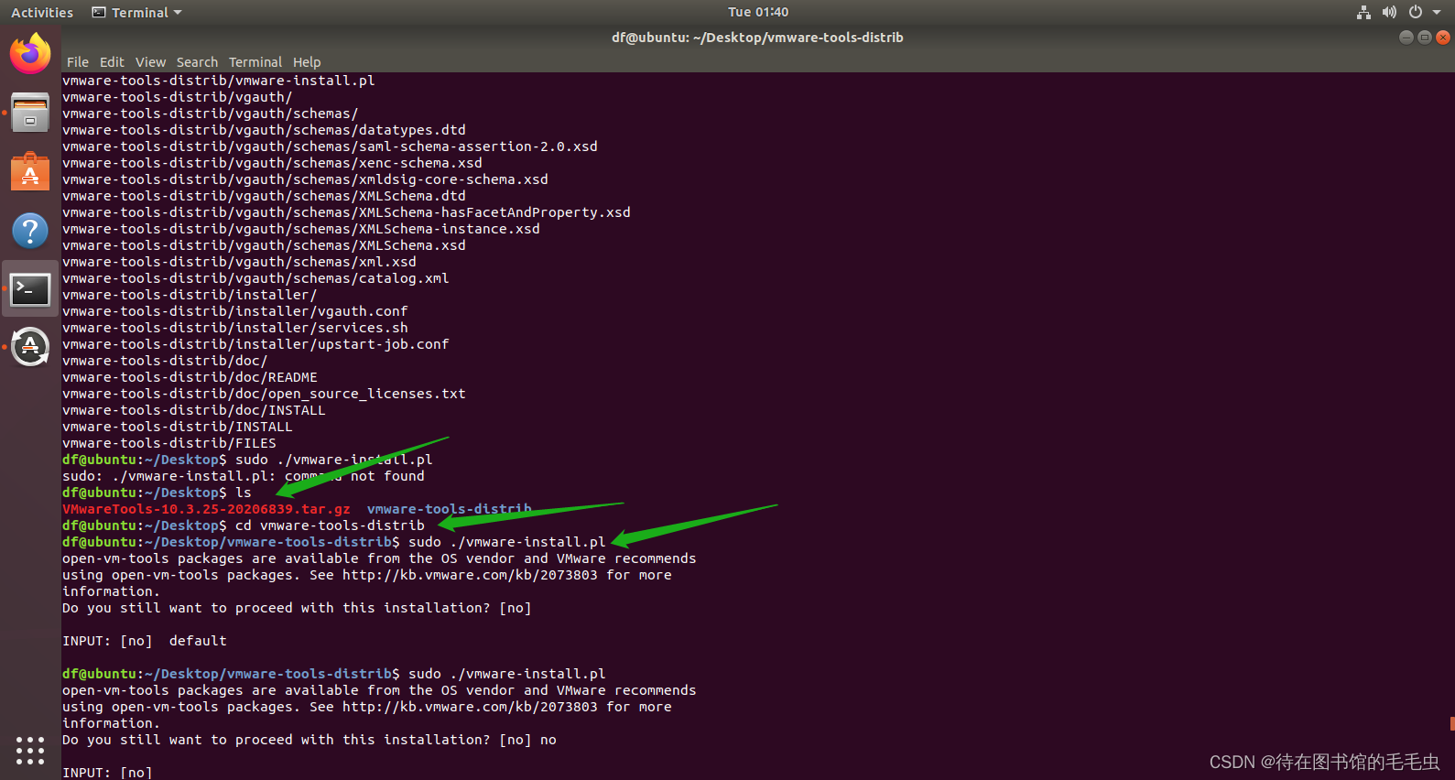Open the Help menu
1455x780 pixels.
(x=307, y=62)
